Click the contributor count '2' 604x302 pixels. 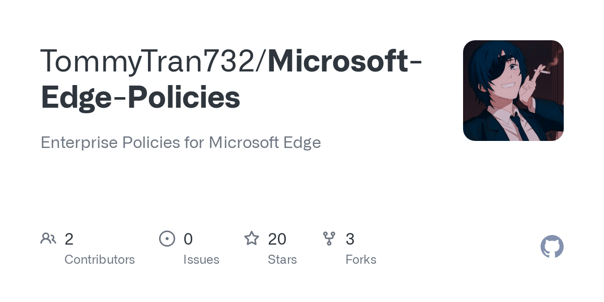(69, 239)
